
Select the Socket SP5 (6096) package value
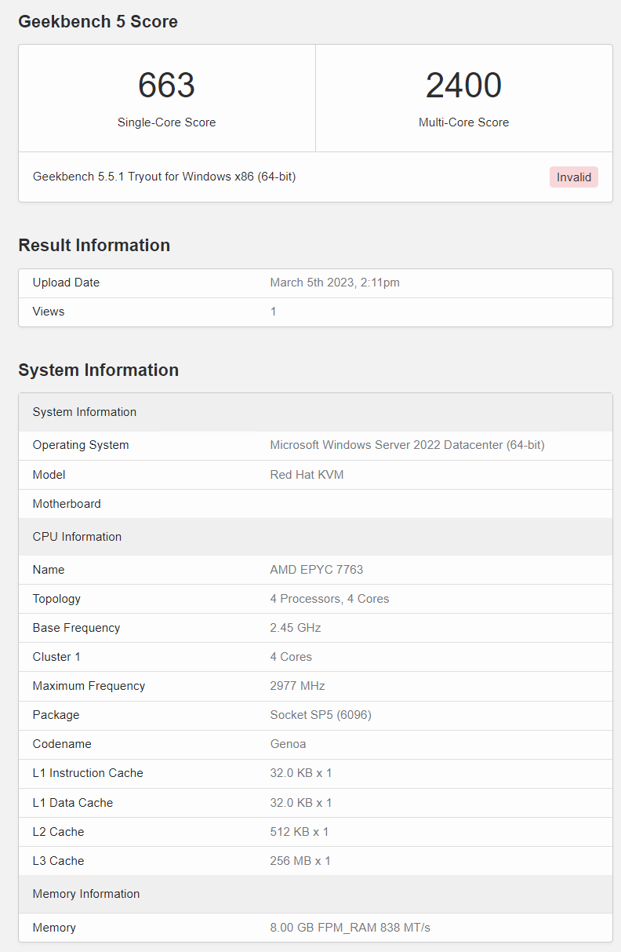point(320,715)
